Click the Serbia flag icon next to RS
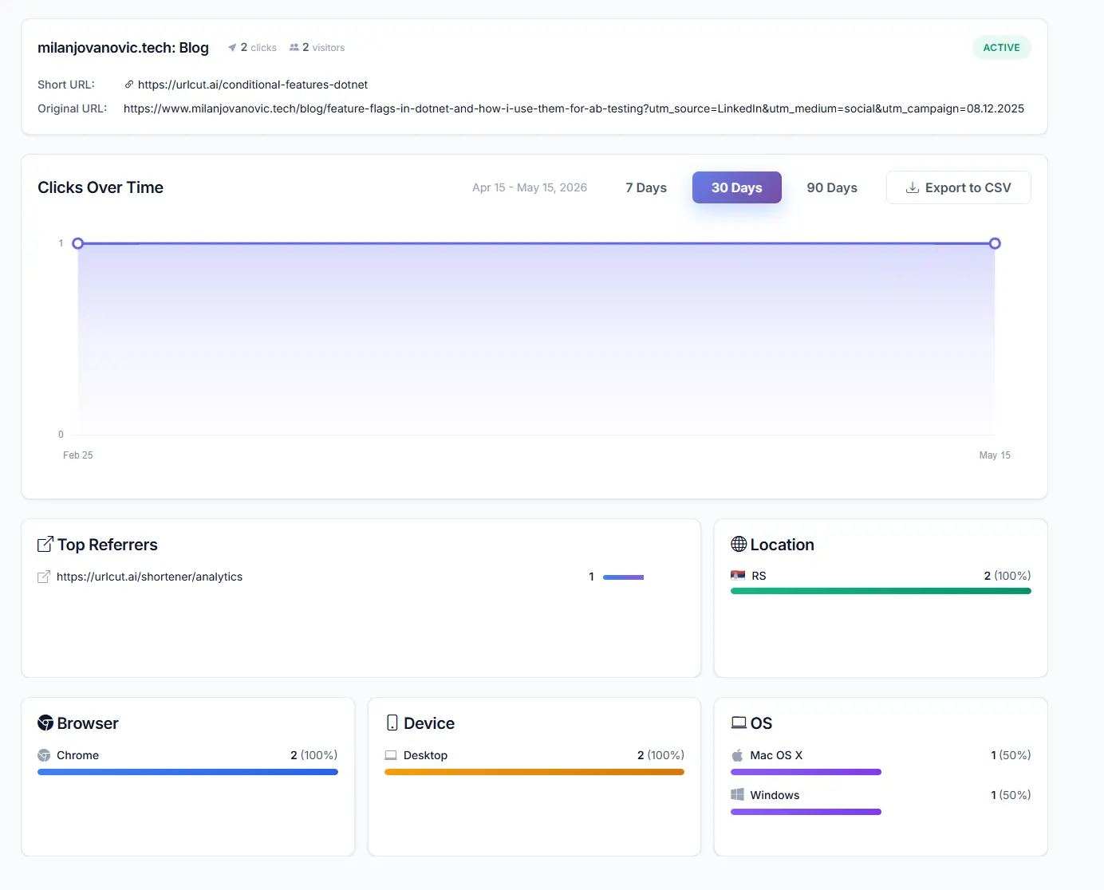Viewport: 1104px width, 890px height. click(x=738, y=575)
